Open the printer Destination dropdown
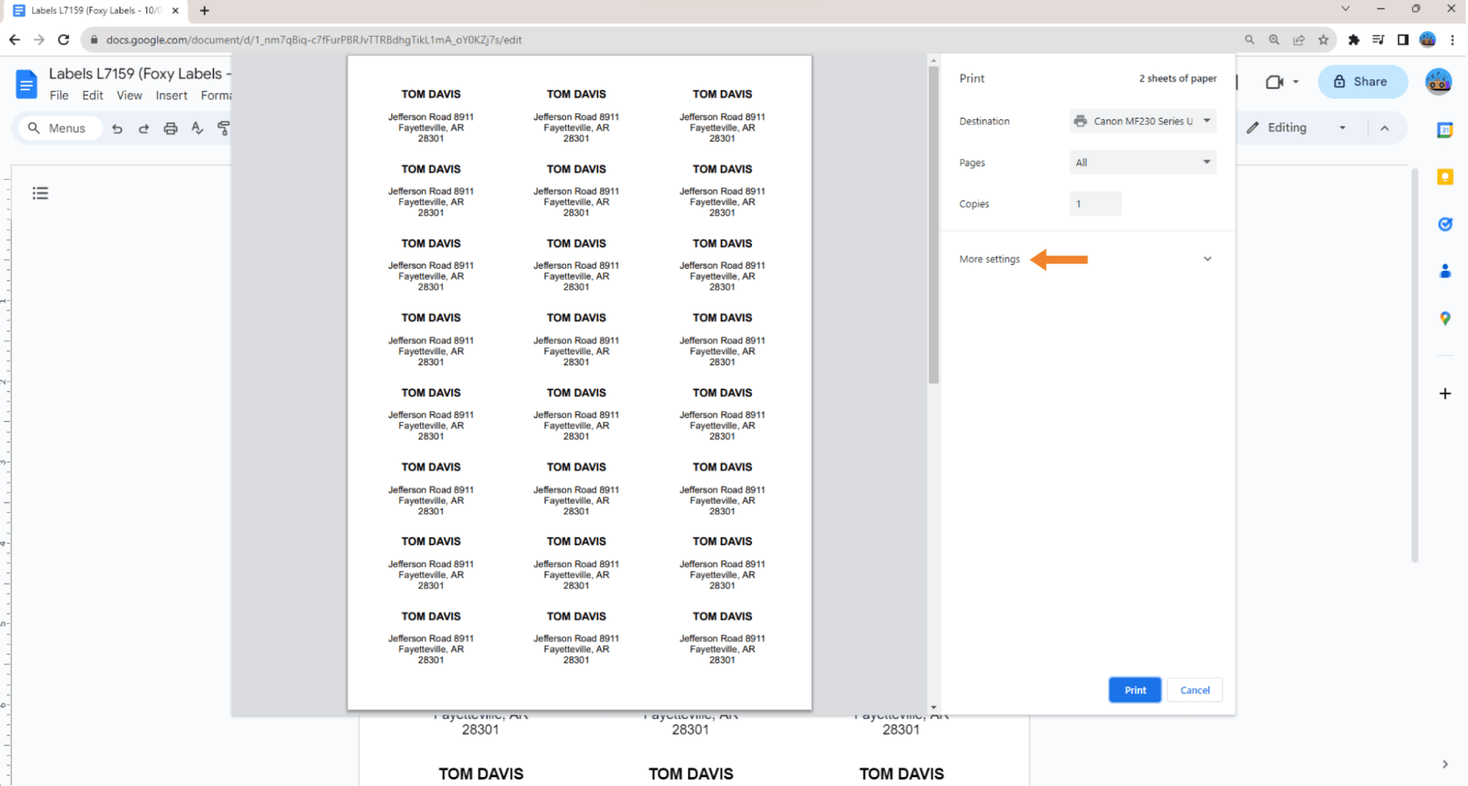1468x786 pixels. pyautogui.click(x=1143, y=120)
